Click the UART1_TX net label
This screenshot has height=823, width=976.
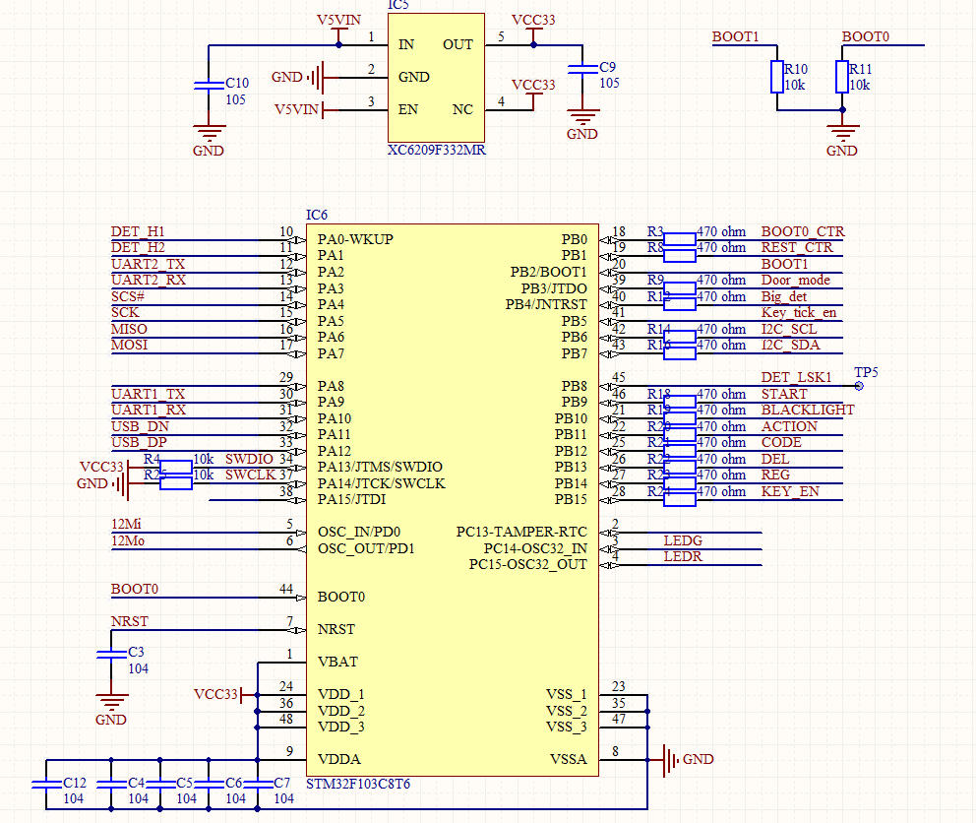pos(149,394)
